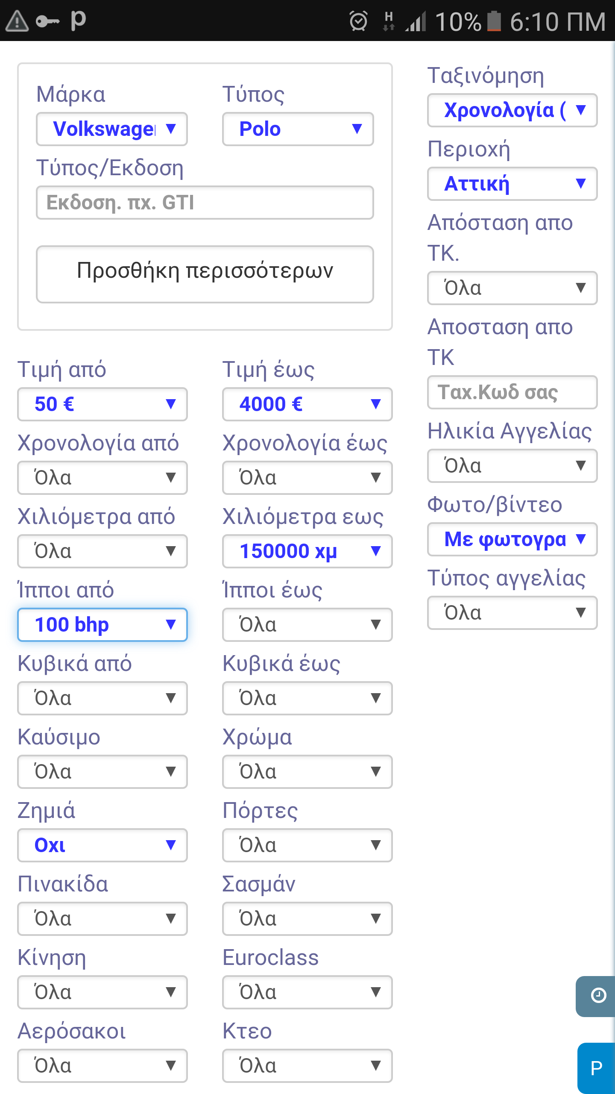Focus the Ταχ.Κωδ σας postal code field
This screenshot has width=615, height=1094.
512,392
